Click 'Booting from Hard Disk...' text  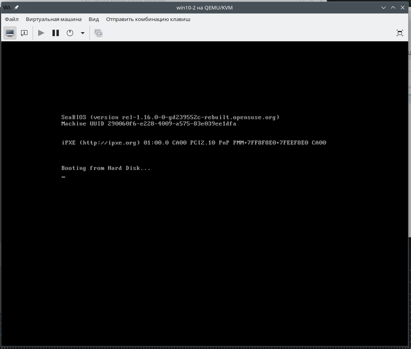coord(106,168)
